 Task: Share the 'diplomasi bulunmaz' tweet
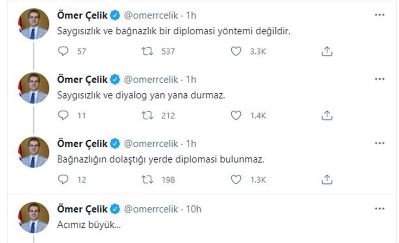[327, 180]
